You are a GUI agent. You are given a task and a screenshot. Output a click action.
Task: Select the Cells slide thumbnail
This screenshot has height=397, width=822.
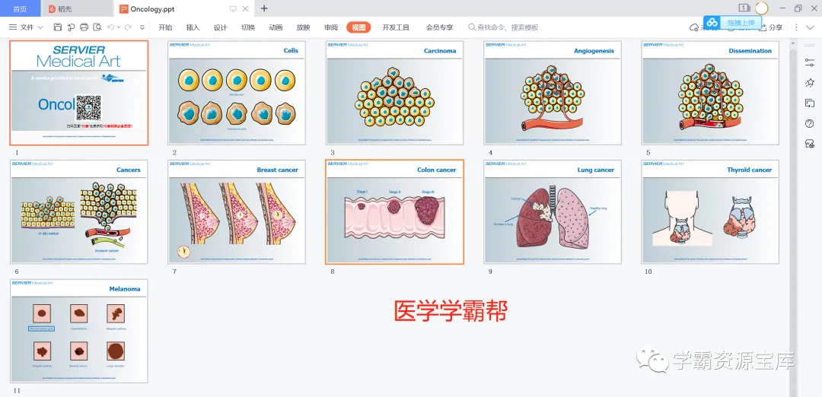coord(237,93)
